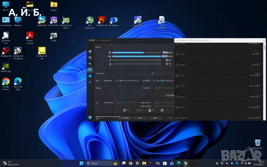Open IrfanView 64 Thumbnails panda shortcut
Viewport: 267px width, 167px height.
[18, 53]
